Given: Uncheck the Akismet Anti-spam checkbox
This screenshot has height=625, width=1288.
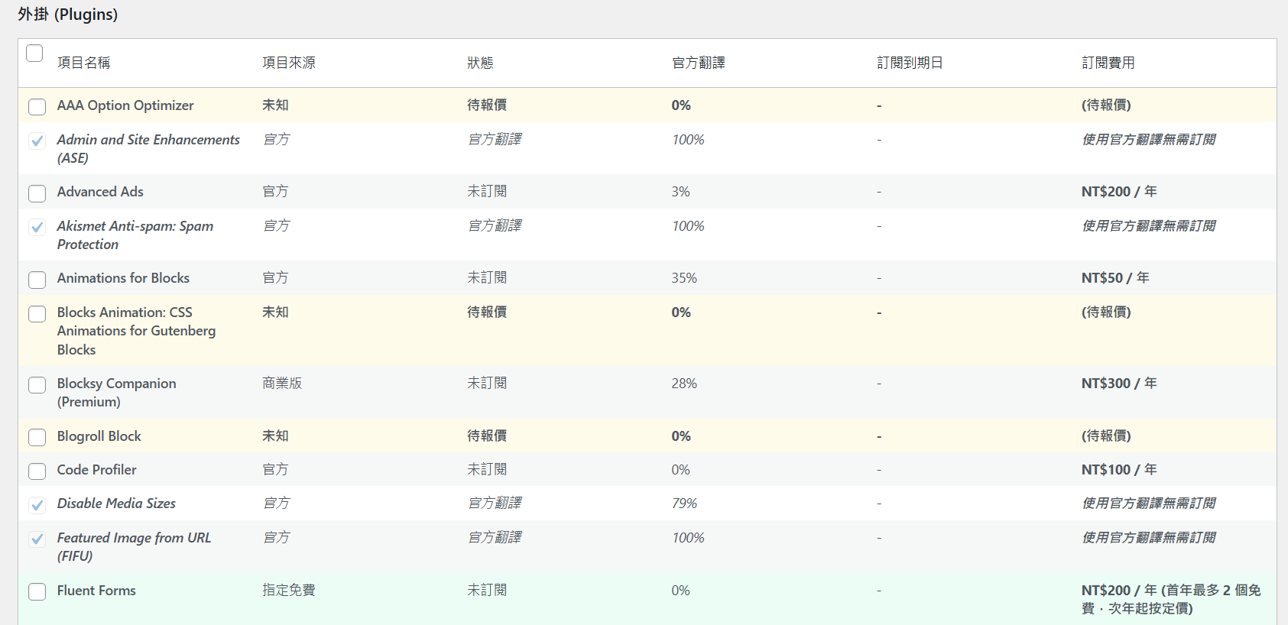Looking at the screenshot, I should (x=37, y=228).
